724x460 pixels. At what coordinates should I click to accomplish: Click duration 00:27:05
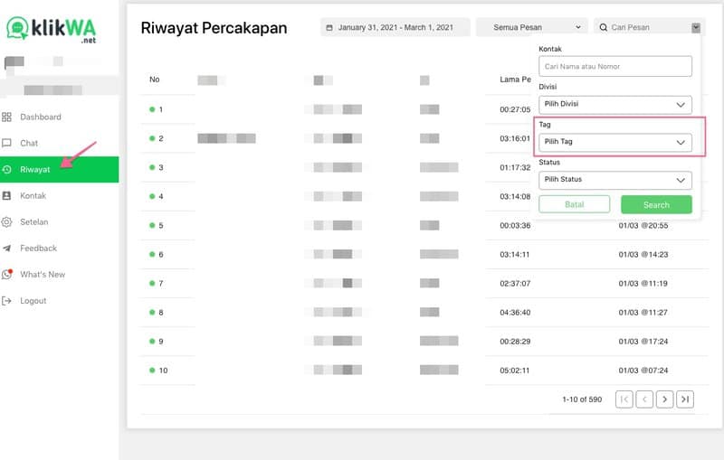click(515, 109)
